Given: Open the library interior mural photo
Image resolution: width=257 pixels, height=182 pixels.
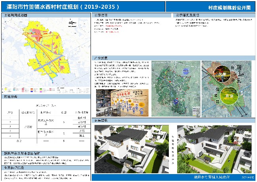Looking at the screenshot, I should (122, 103).
